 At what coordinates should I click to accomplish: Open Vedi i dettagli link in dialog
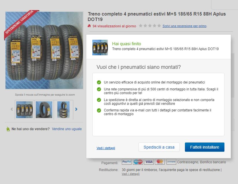pyautogui.click(x=106, y=148)
